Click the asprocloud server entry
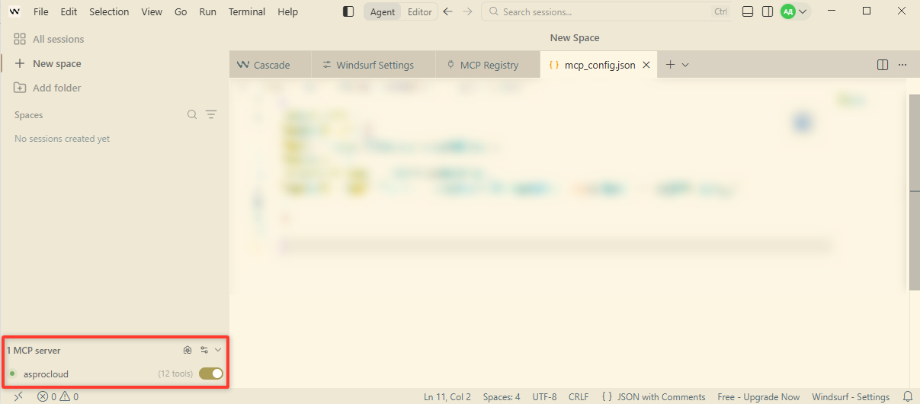Viewport: 920px width, 404px height. pyautogui.click(x=114, y=374)
